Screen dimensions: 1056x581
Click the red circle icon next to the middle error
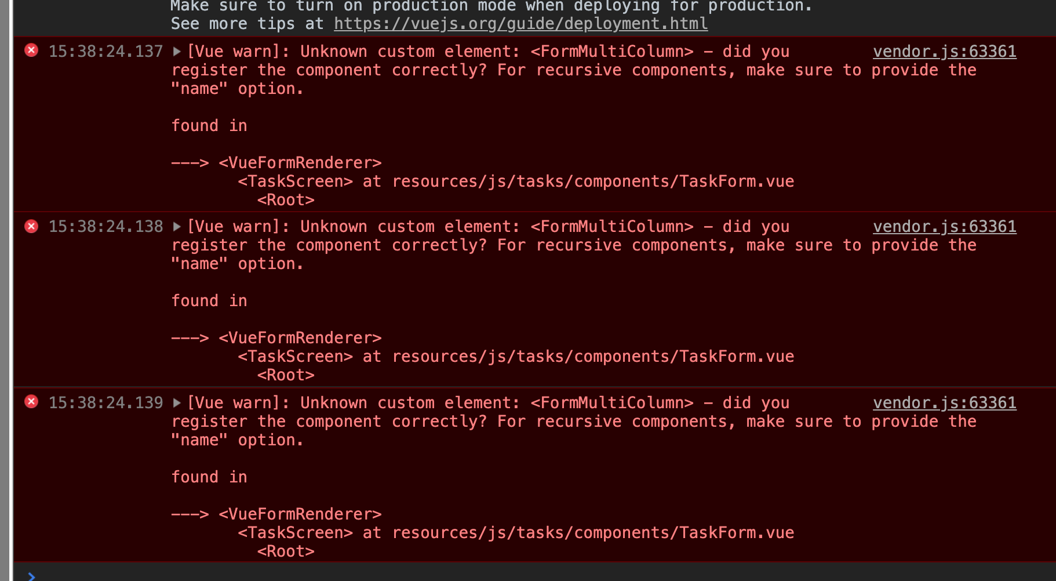click(x=31, y=226)
